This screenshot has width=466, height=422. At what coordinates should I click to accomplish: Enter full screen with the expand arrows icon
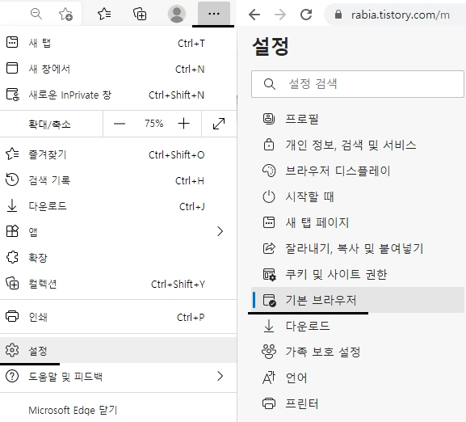click(x=219, y=124)
